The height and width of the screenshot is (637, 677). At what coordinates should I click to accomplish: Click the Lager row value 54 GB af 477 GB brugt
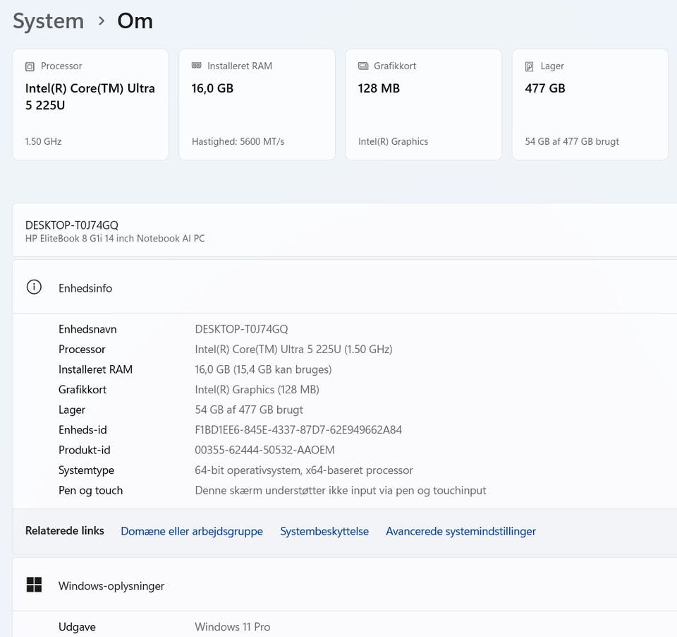coord(249,410)
